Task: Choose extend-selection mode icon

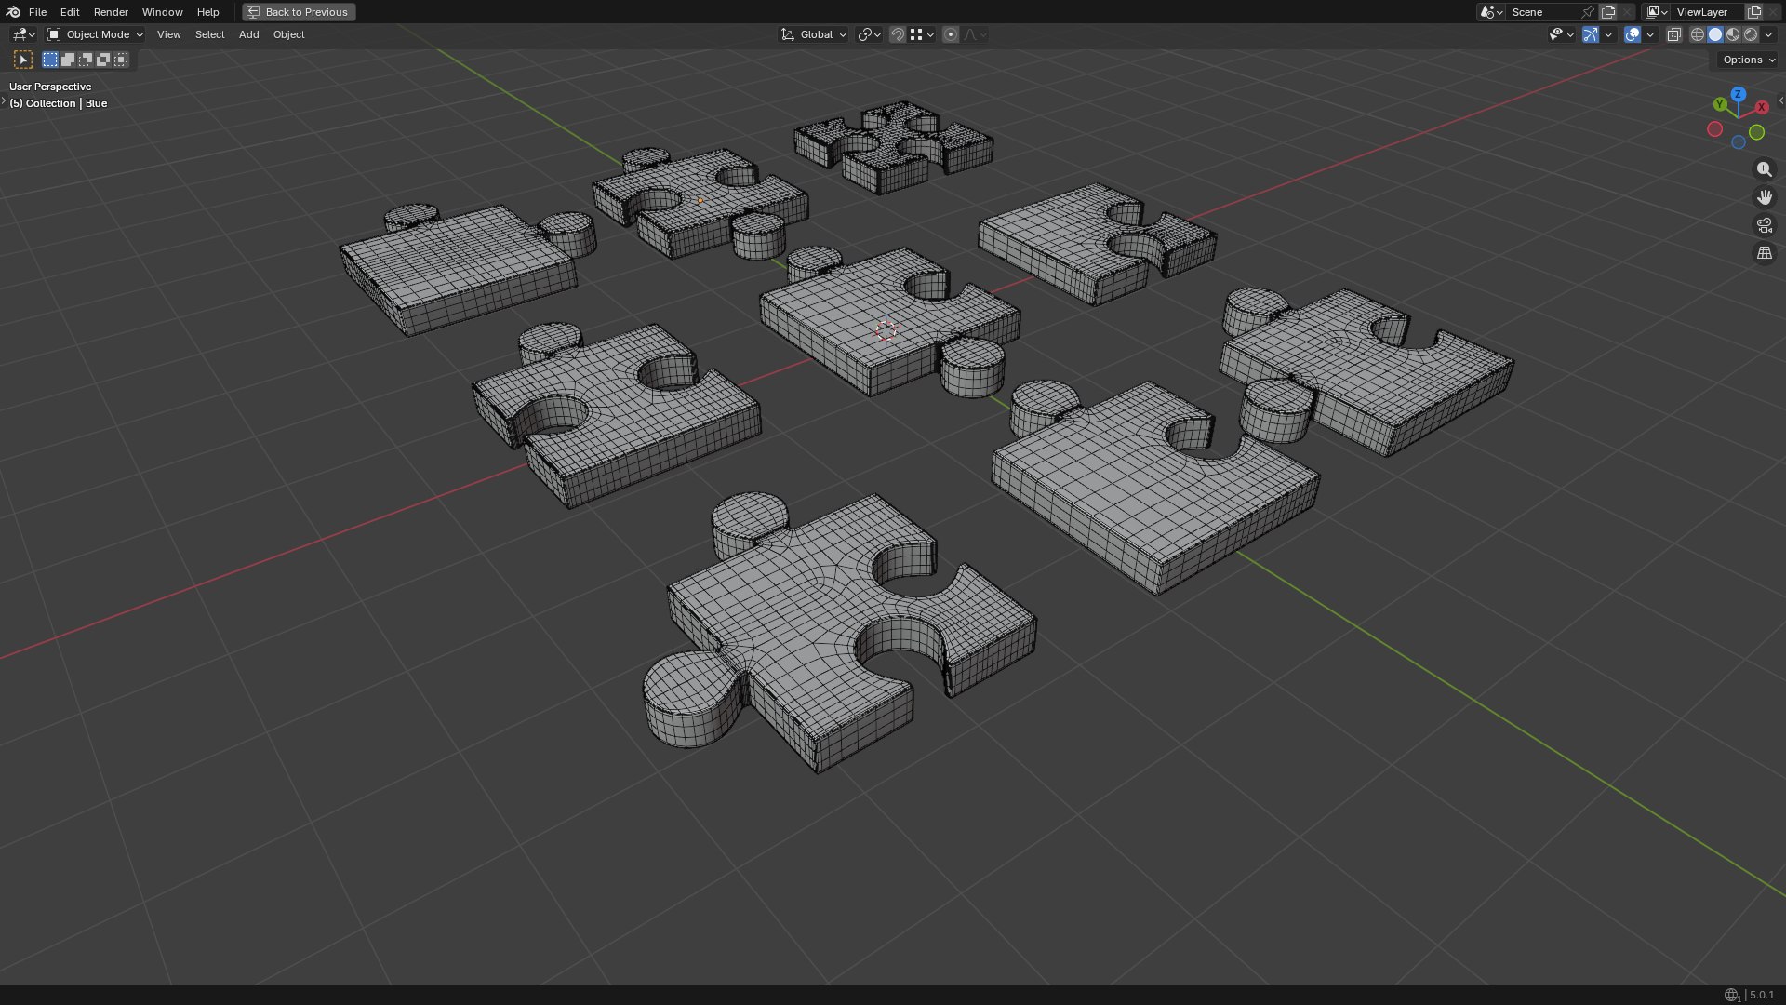Action: pos(68,60)
